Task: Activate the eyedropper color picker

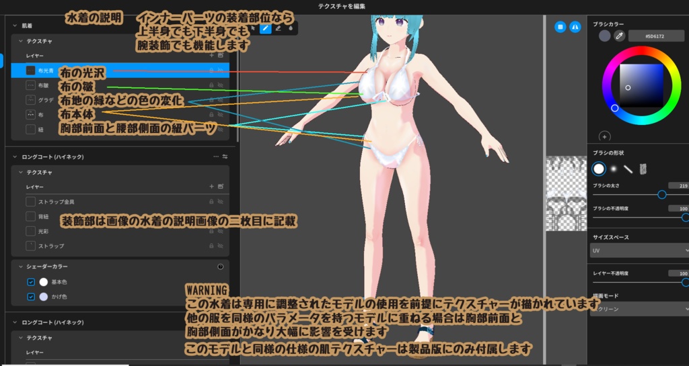Action: [x=620, y=36]
